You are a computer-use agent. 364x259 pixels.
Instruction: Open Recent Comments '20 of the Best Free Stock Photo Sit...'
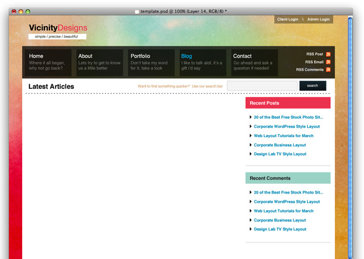(x=288, y=192)
